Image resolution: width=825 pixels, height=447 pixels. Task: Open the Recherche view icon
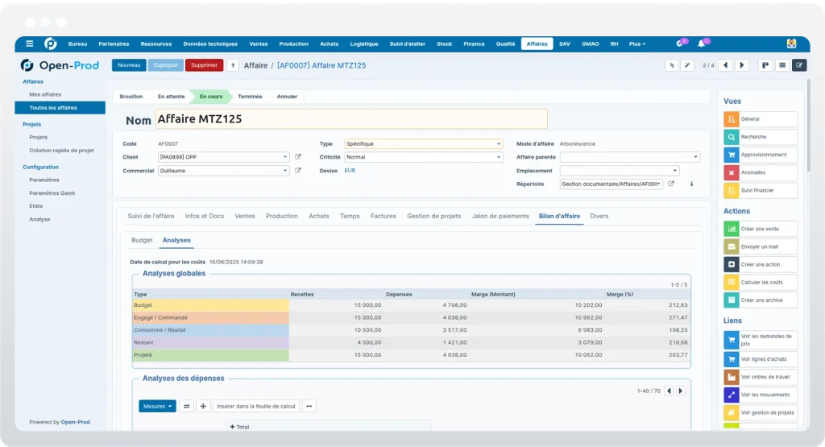coord(732,137)
